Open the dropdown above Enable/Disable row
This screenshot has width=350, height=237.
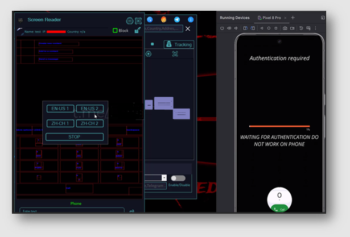(164, 178)
